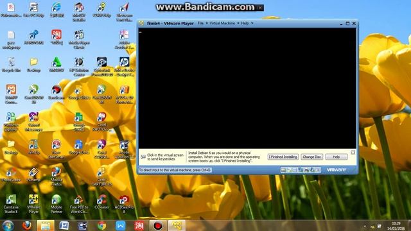Image resolution: width=411 pixels, height=231 pixels.
Task: Open the HP blue logo desktop shortcut
Action: point(124,67)
